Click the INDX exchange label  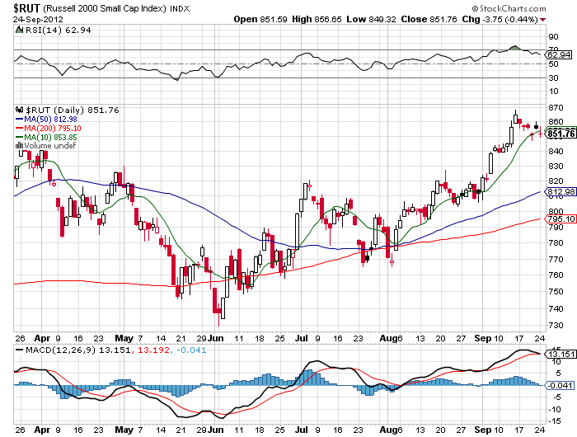tap(180, 9)
